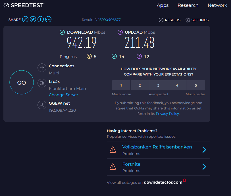Click the SHARE label
Screen dimensions: 231x196
pos(14,20)
